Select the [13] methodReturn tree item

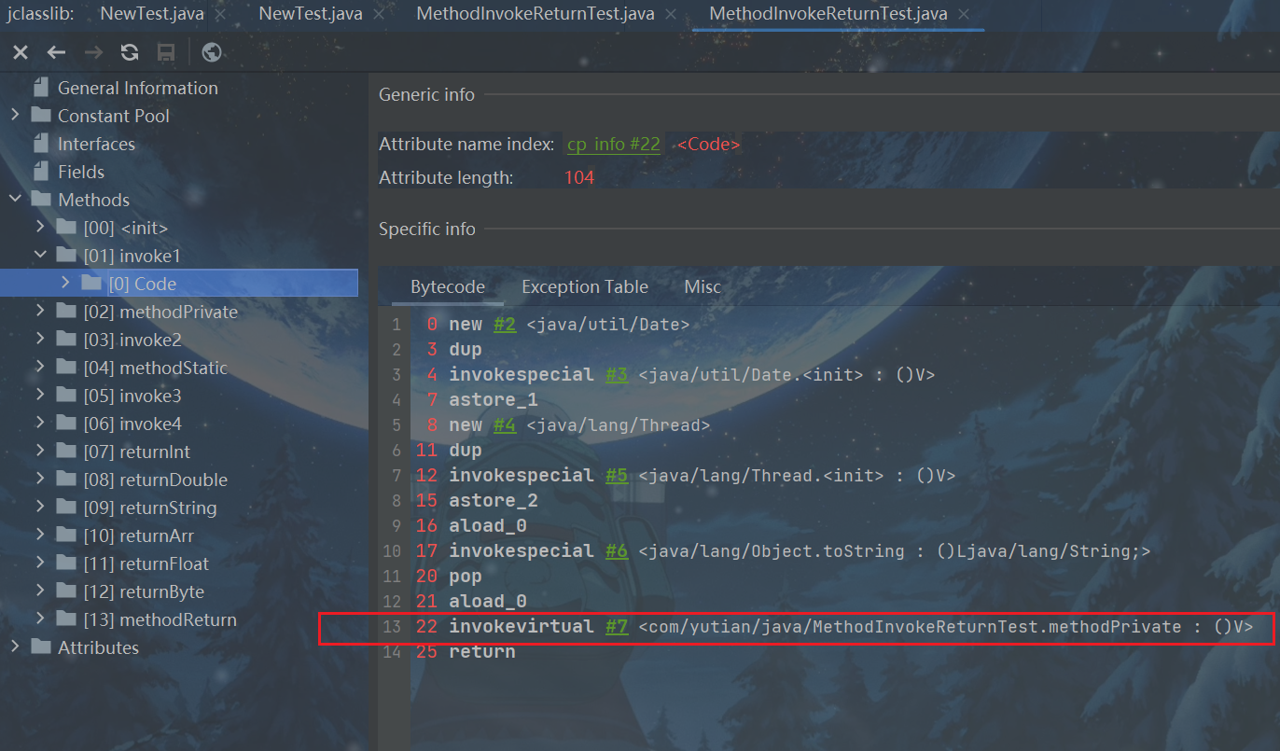(x=177, y=619)
